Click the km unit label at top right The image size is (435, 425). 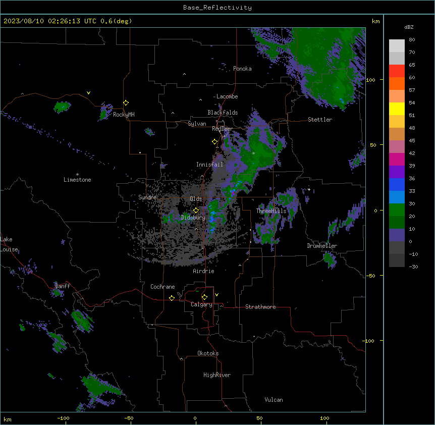375,21
